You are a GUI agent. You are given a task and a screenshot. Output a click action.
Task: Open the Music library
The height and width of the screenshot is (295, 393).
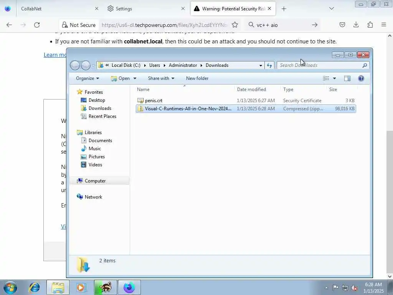tap(94, 149)
